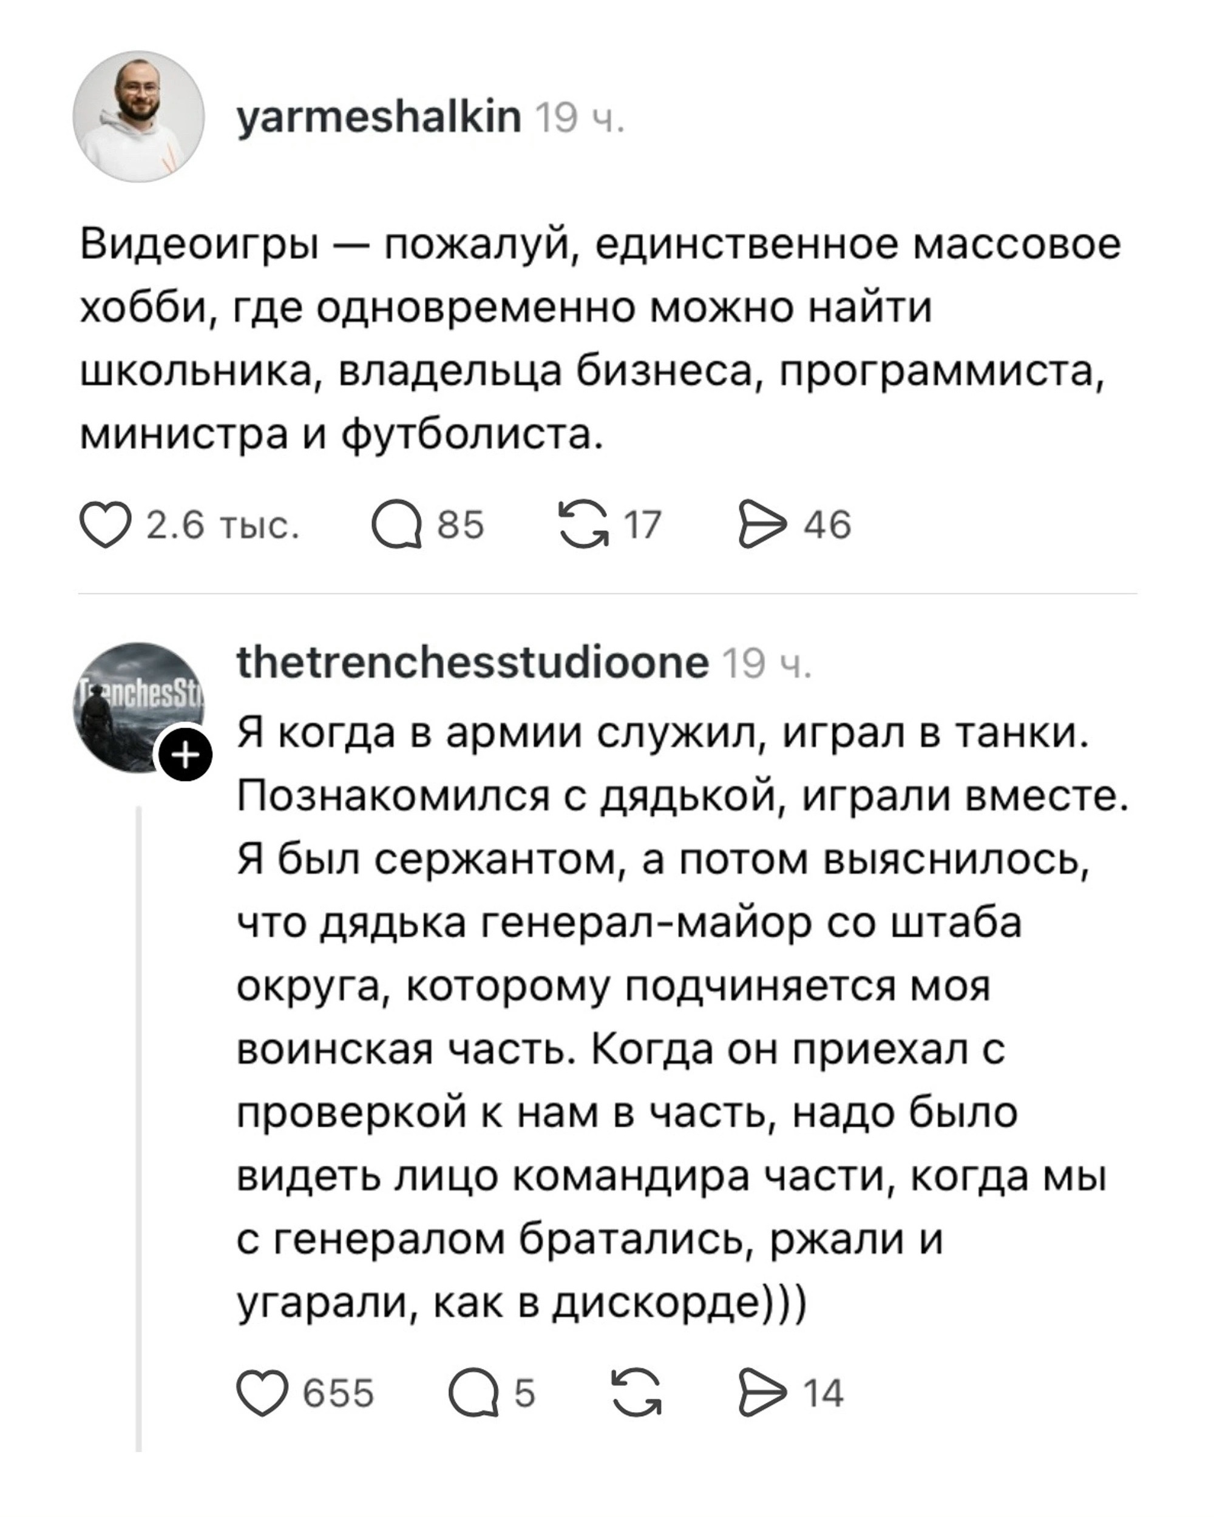Repost yarmeshalkin's post via arrows icon

point(583,525)
